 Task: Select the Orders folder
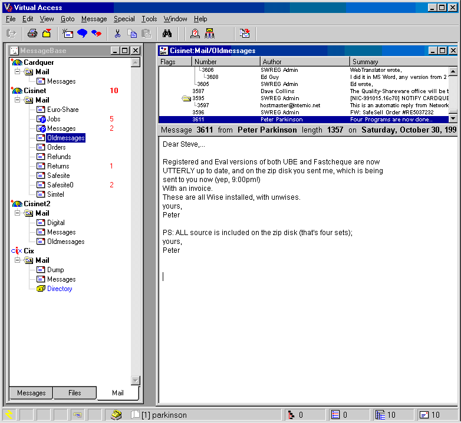click(57, 147)
